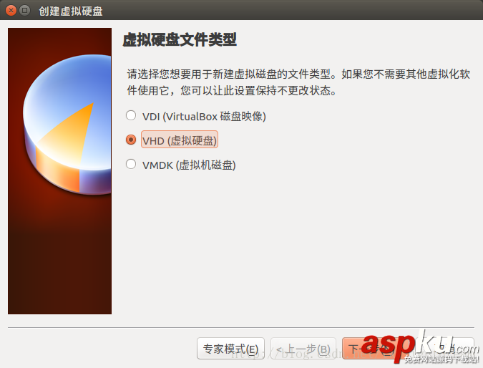Viewport: 483px width, 368px height.
Task: Select the VDI radio button
Action: 131,115
